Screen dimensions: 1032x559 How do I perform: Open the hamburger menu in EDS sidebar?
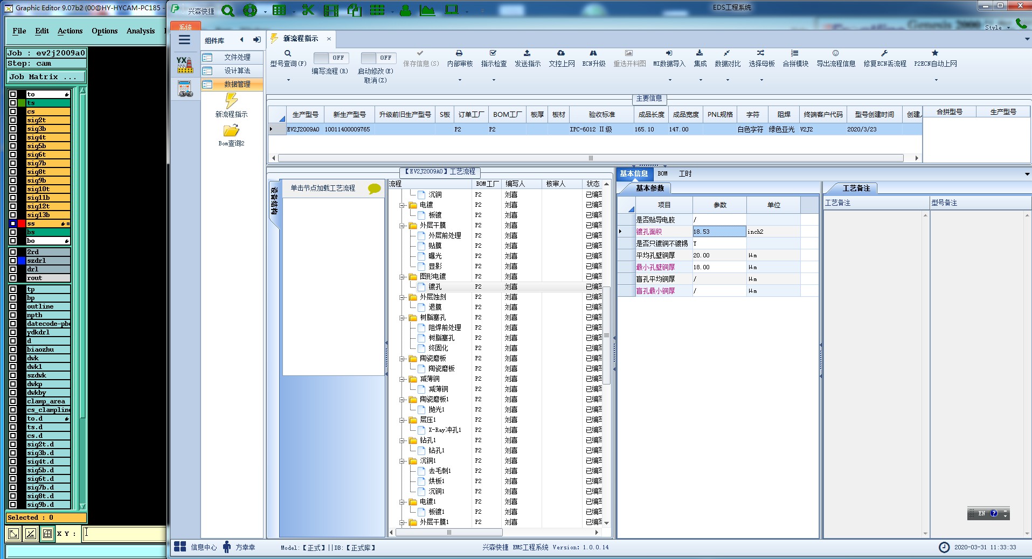click(184, 40)
